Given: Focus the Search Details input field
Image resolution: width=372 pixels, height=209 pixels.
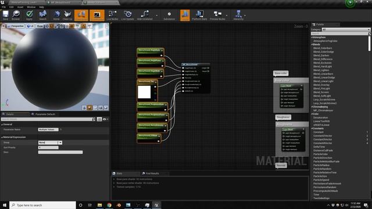Looking at the screenshot, I should click(48, 119).
